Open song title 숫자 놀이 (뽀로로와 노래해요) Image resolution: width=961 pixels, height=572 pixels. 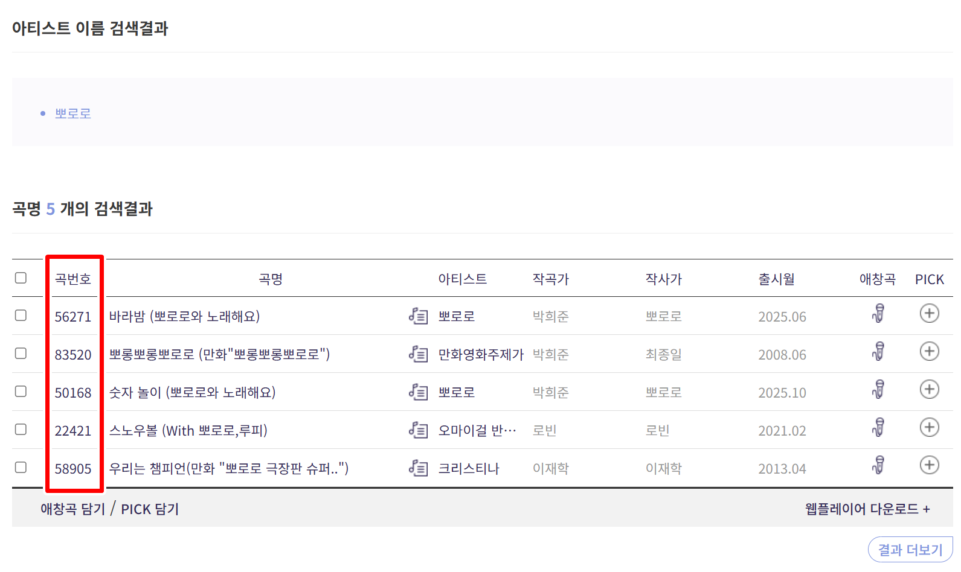(192, 392)
